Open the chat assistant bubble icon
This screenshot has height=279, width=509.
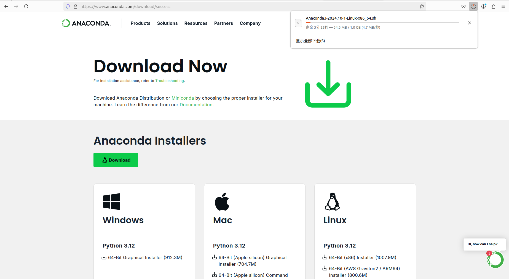[x=495, y=260]
